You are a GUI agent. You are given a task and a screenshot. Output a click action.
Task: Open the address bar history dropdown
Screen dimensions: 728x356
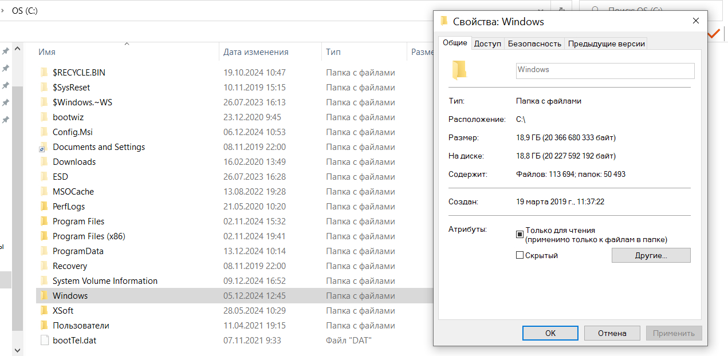(x=541, y=10)
